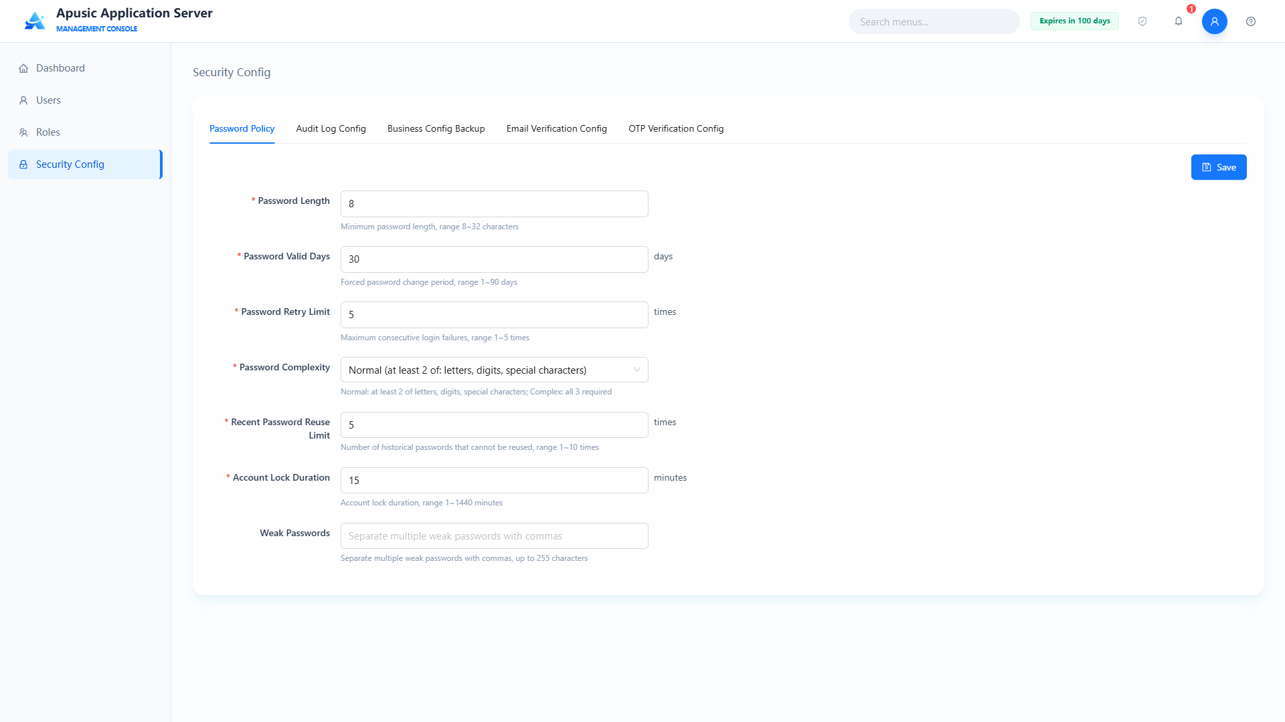This screenshot has height=722, width=1285.
Task: Click the Apusic logo icon
Action: coord(35,21)
